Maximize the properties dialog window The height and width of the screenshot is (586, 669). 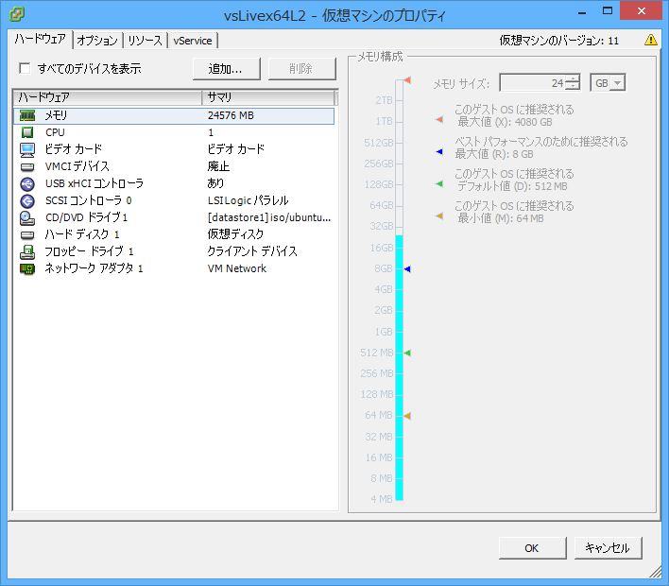coord(608,10)
